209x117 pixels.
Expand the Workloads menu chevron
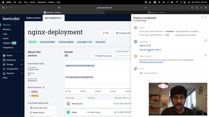click(x=22, y=60)
